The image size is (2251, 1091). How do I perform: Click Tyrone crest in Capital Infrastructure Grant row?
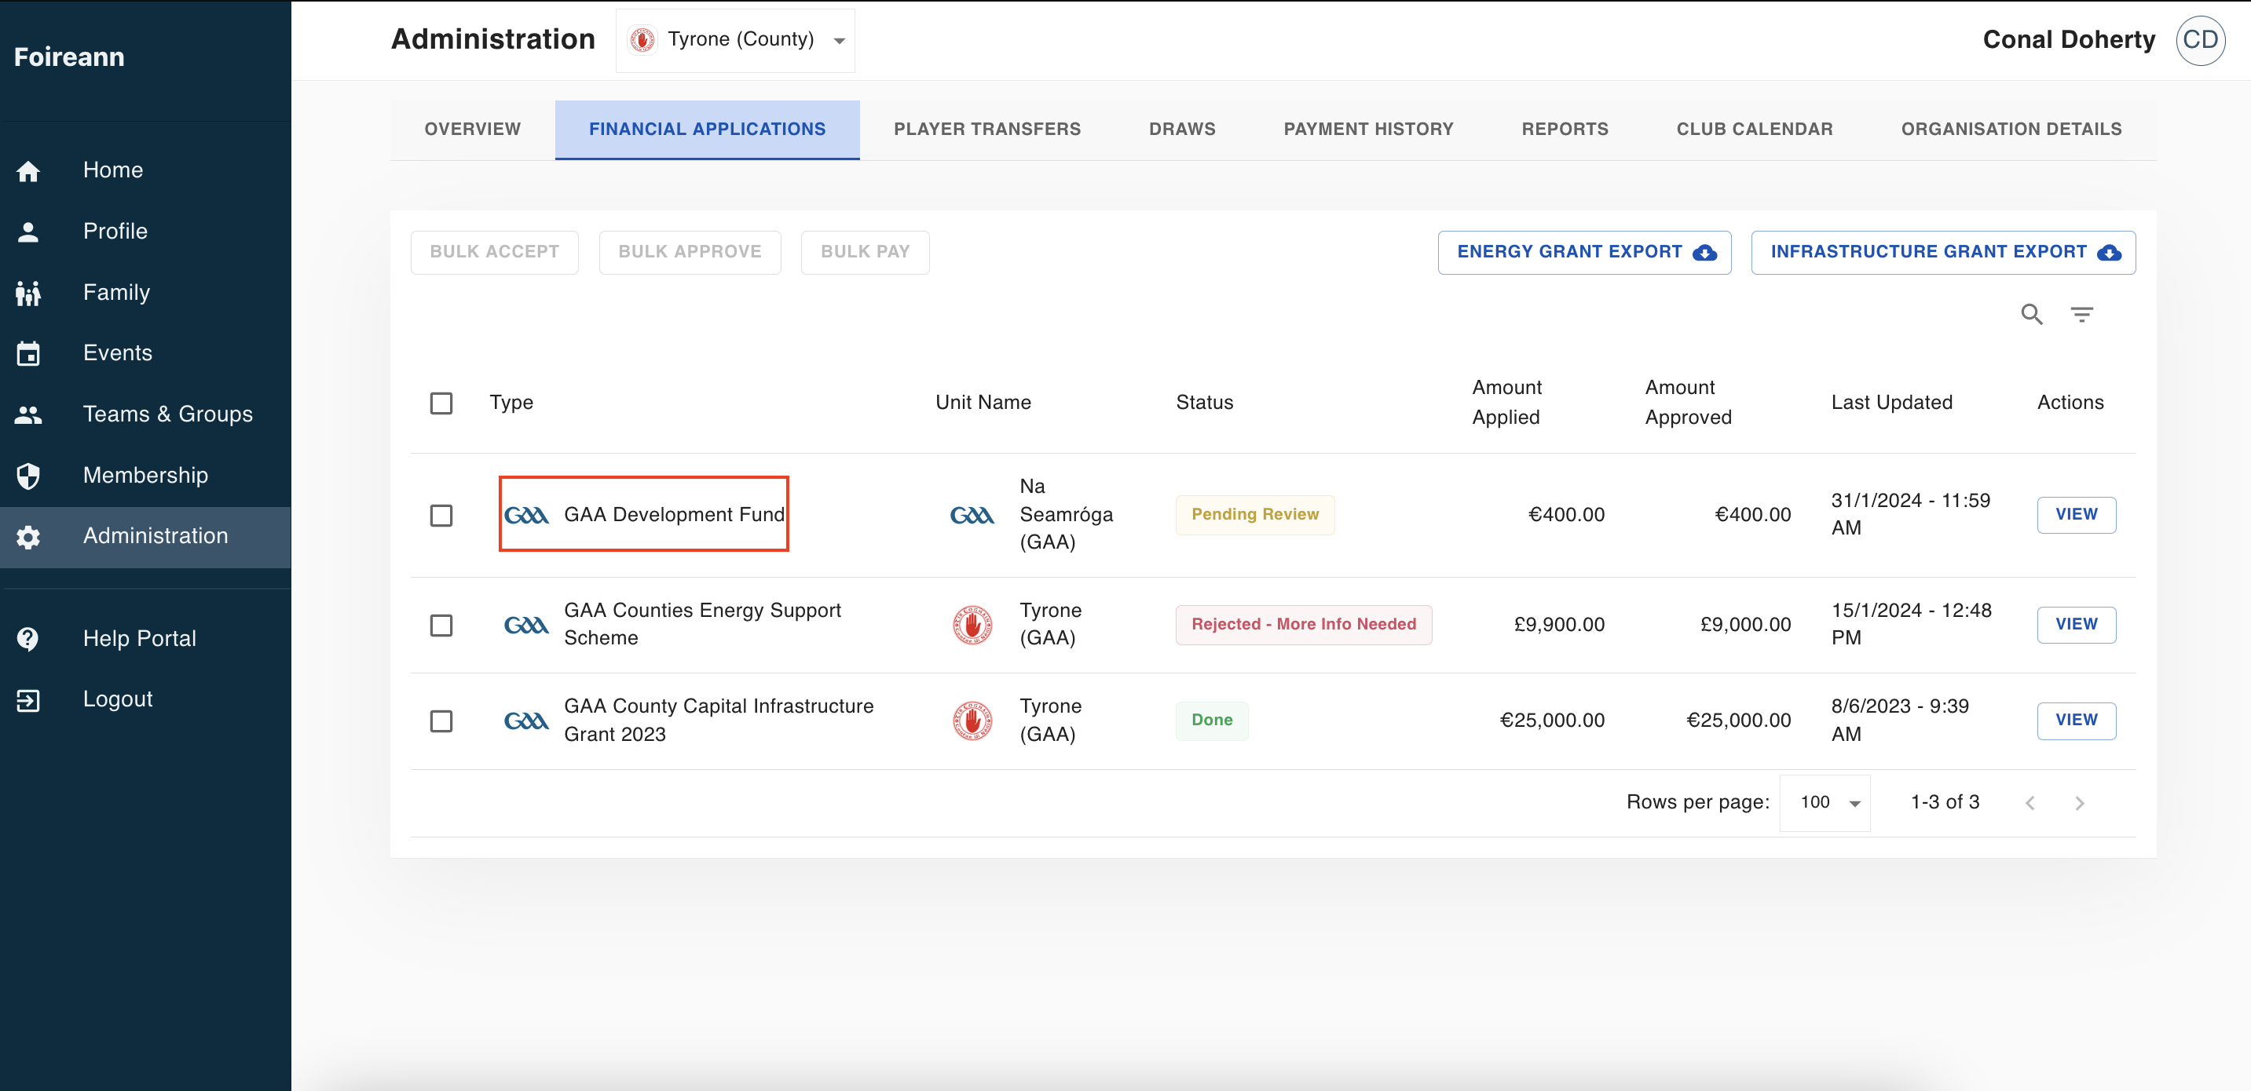tap(972, 721)
